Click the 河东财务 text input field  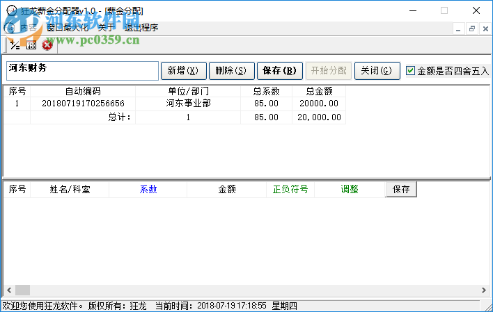point(82,71)
